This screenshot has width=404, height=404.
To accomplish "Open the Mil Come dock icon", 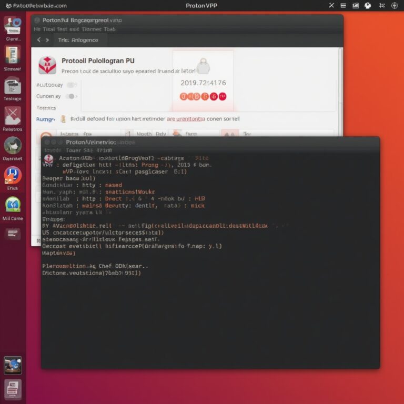I will (13, 205).
